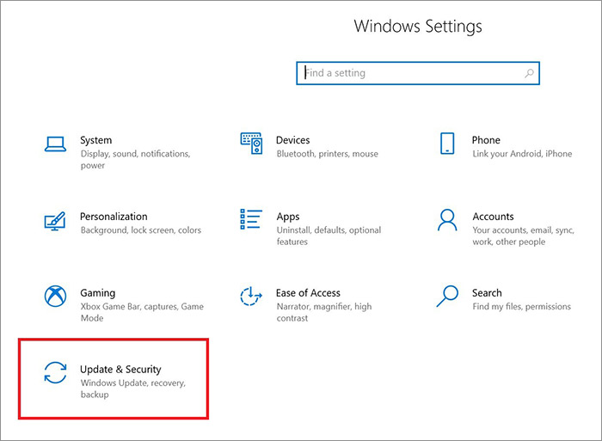The height and width of the screenshot is (441, 602).
Task: Click 'Your accounts, email, sync' description
Action: click(x=523, y=236)
